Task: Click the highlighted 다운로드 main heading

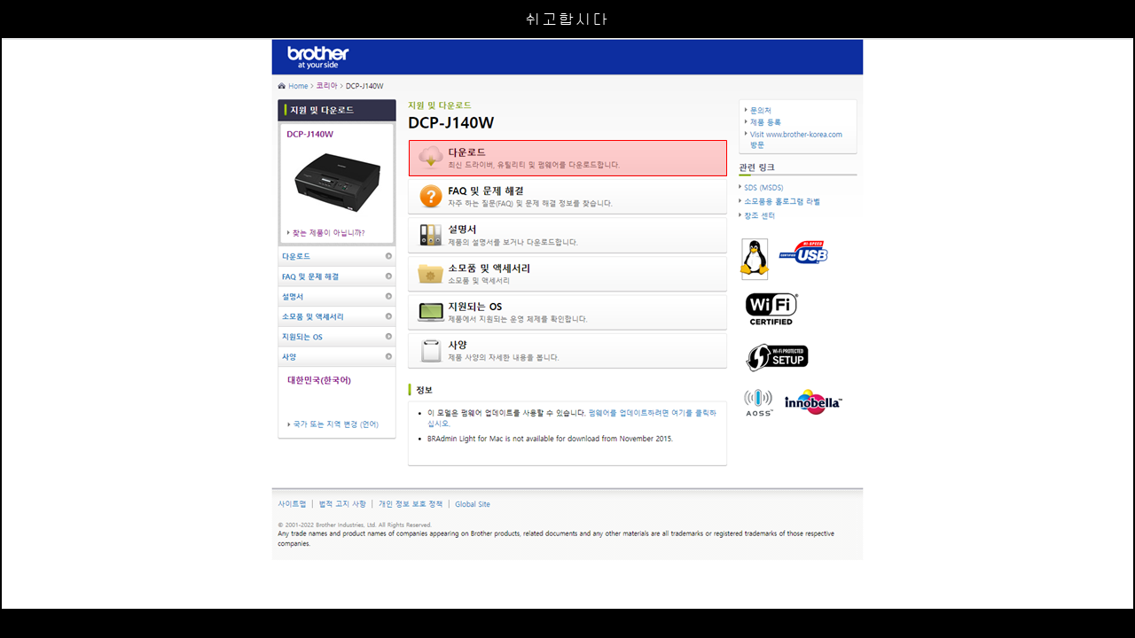Action: click(x=466, y=152)
